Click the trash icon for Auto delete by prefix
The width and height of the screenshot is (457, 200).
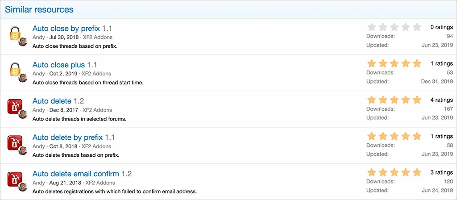tap(15, 143)
